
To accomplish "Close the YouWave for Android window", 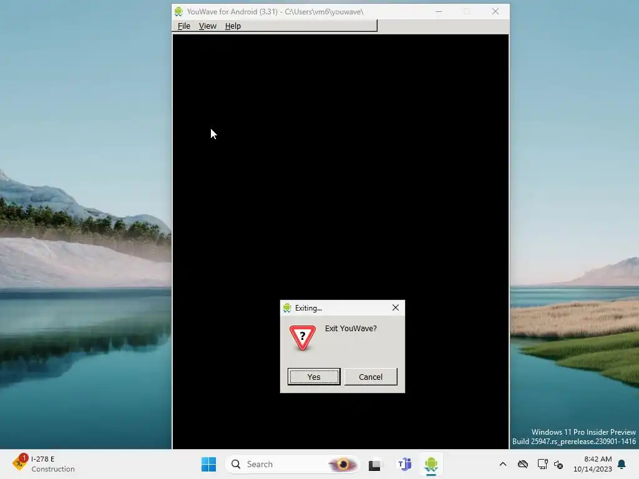I will [495, 11].
